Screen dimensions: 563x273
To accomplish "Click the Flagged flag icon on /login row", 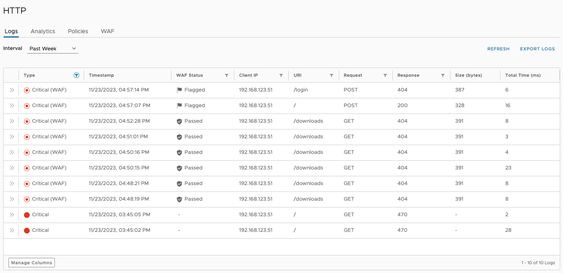I will click(179, 90).
